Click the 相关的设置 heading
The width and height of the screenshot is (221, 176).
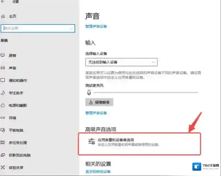pos(98,164)
